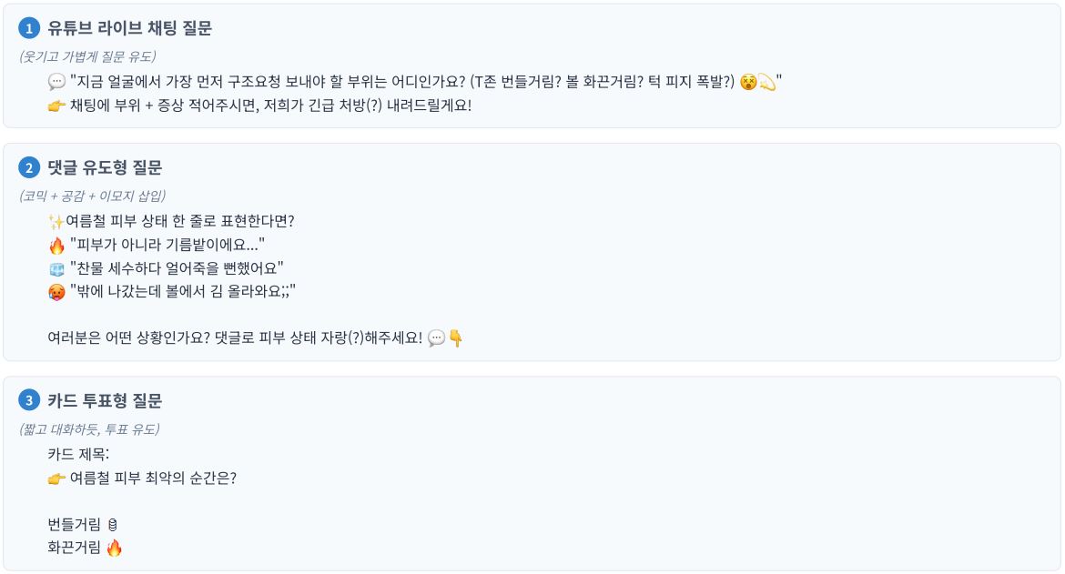Click the fire emoji before '피부가 아니라'
1065x574 pixels.
56,245
